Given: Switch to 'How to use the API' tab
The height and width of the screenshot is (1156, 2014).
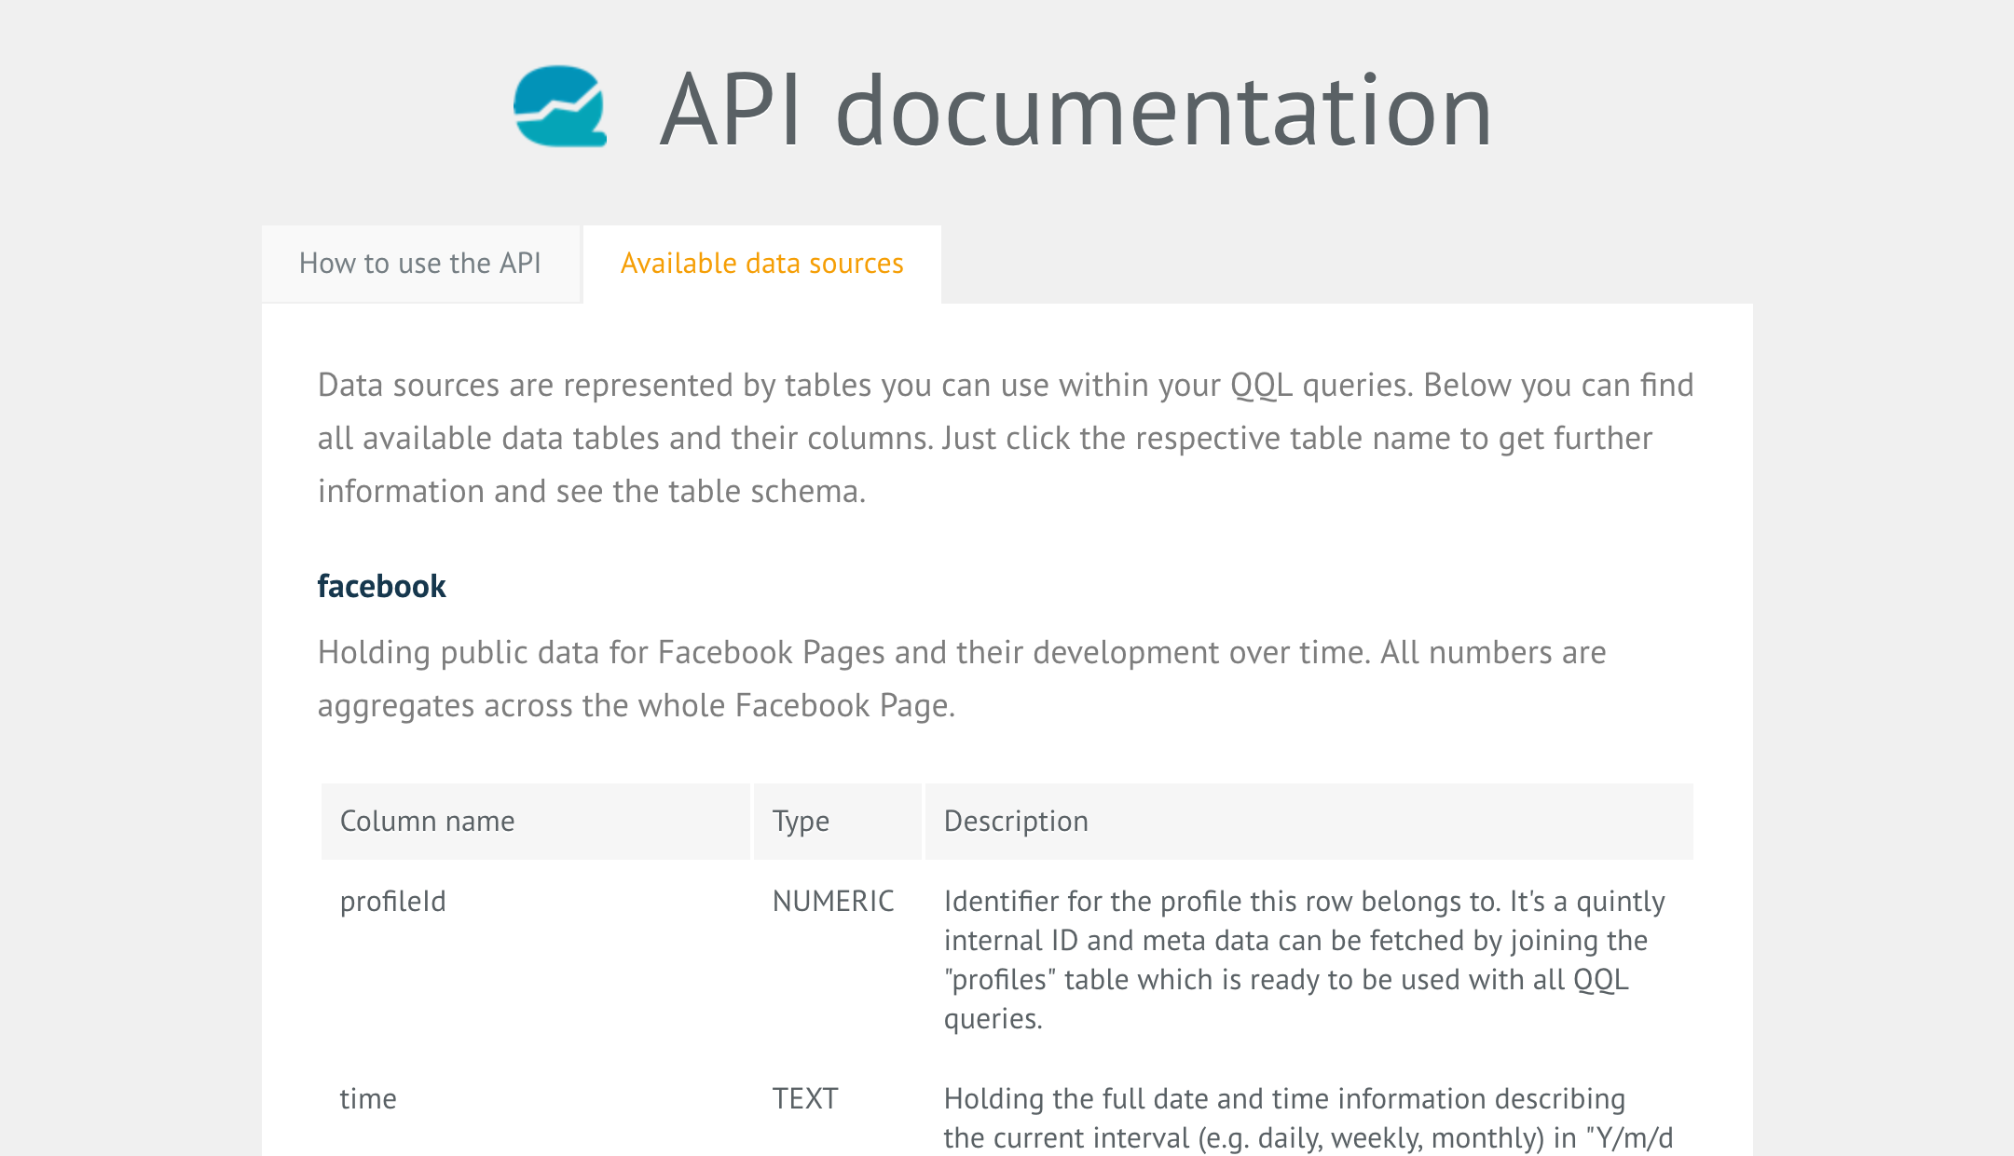Looking at the screenshot, I should click(419, 263).
